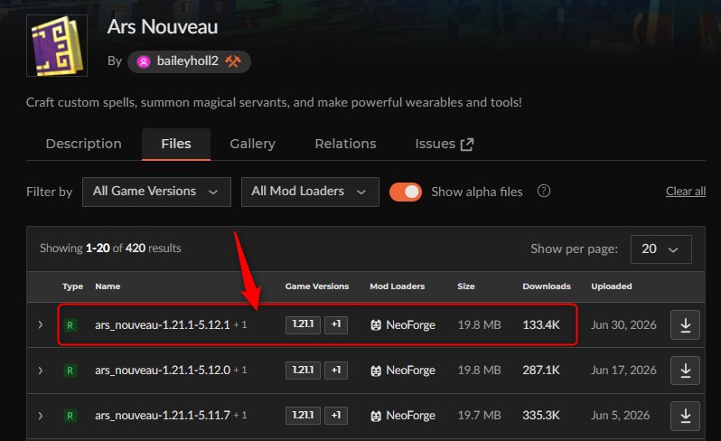This screenshot has width=721, height=441.
Task: Click the Ars Nouveau mod logo thumbnail
Action: click(x=57, y=45)
